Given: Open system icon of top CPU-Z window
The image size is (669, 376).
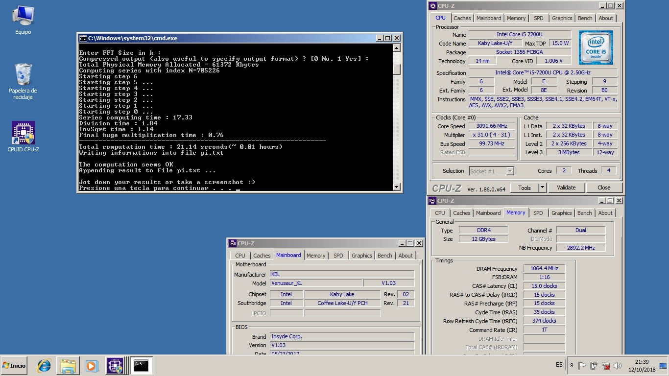Looking at the screenshot, I should [x=432, y=6].
